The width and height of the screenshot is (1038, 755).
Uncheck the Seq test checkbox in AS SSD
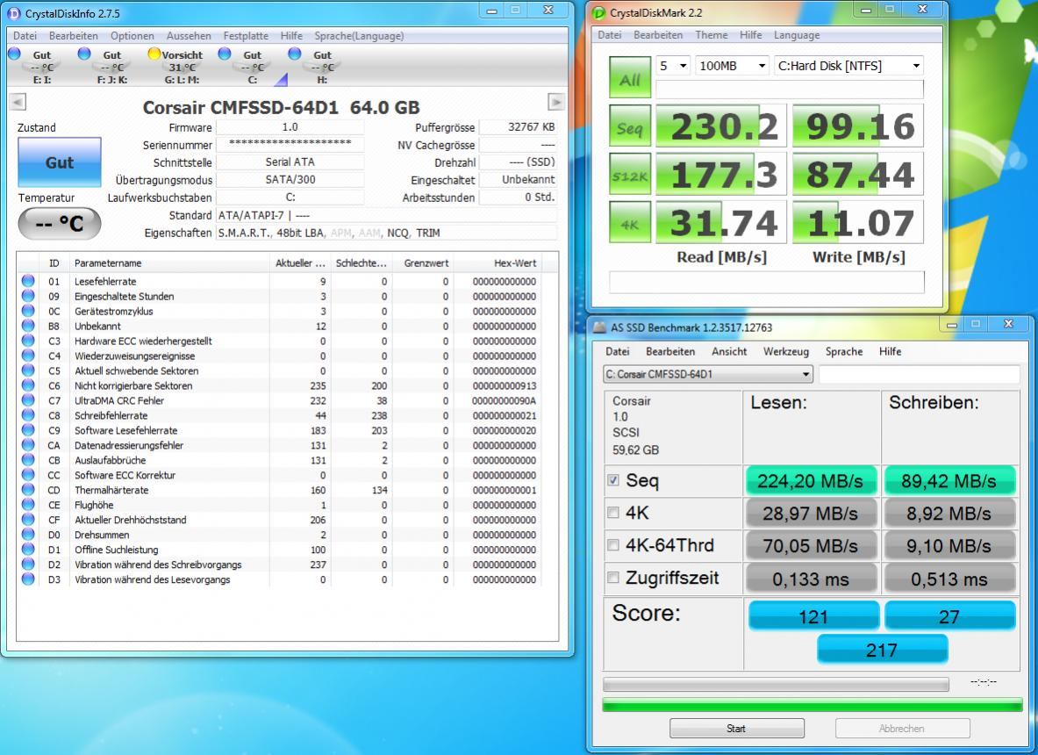(x=613, y=480)
